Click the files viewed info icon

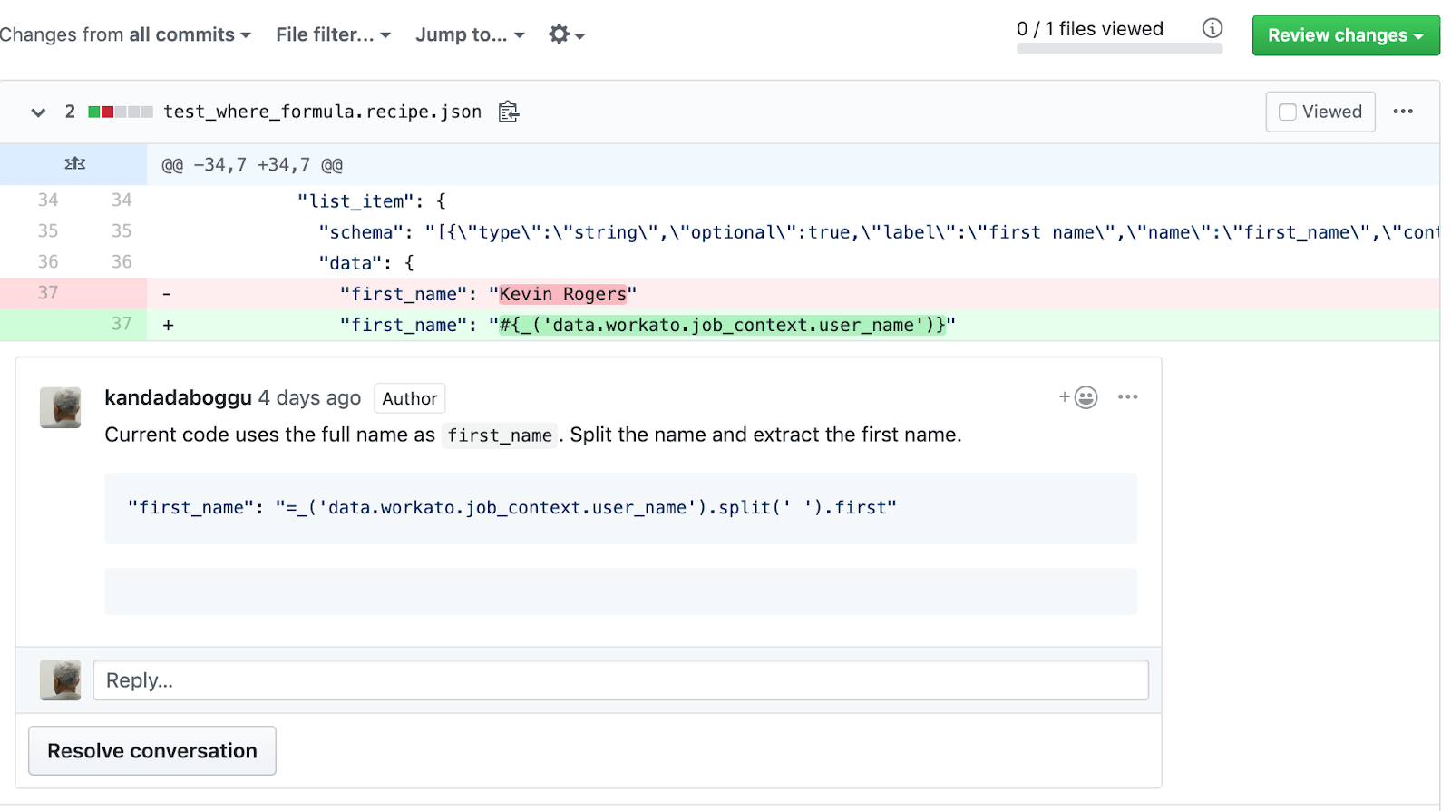tap(1212, 28)
